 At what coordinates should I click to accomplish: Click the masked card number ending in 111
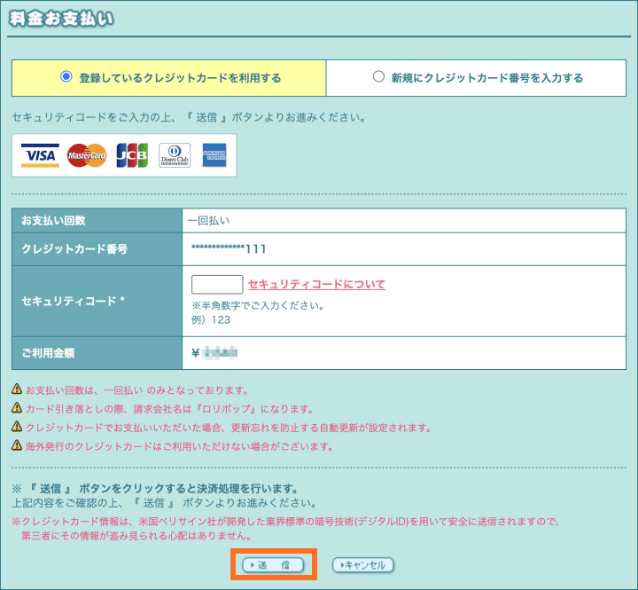(229, 249)
